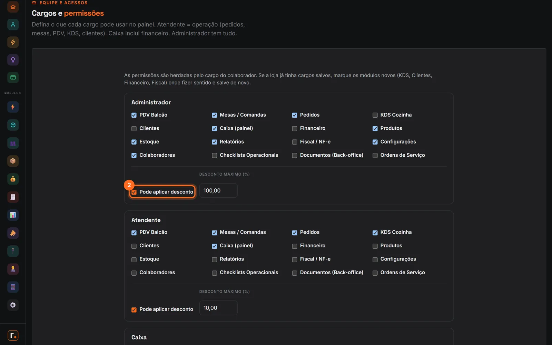Screen dimensions: 552x345
Task: Open the money bag module icon
Action: (13, 179)
